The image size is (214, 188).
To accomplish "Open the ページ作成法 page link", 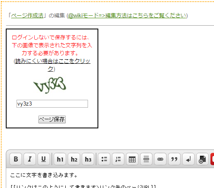I will (x=27, y=16).
